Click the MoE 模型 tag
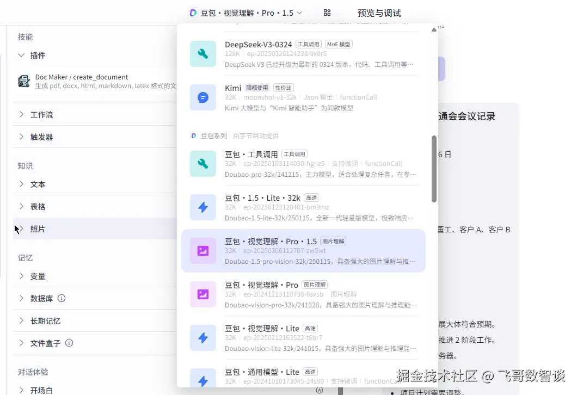The image size is (577, 395). click(339, 45)
